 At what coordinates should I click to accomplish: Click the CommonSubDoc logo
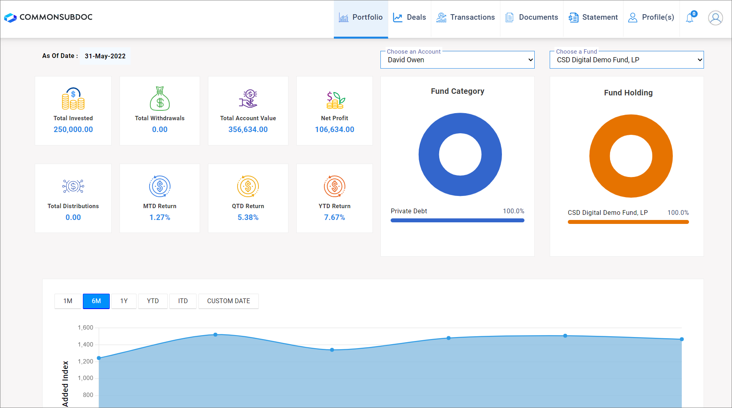pos(48,17)
